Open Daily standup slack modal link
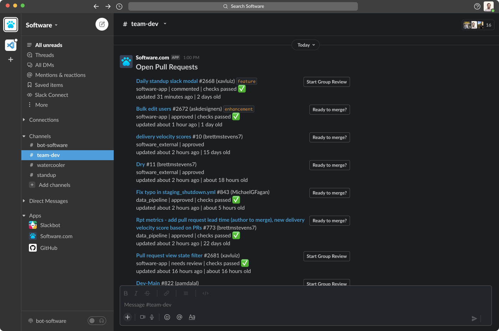 [x=167, y=81]
